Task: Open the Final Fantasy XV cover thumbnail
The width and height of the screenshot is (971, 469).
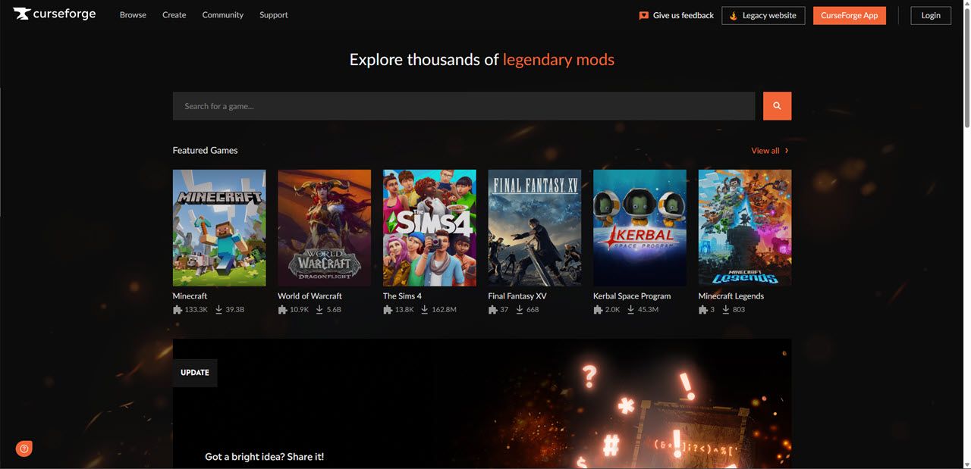Action: [x=535, y=227]
